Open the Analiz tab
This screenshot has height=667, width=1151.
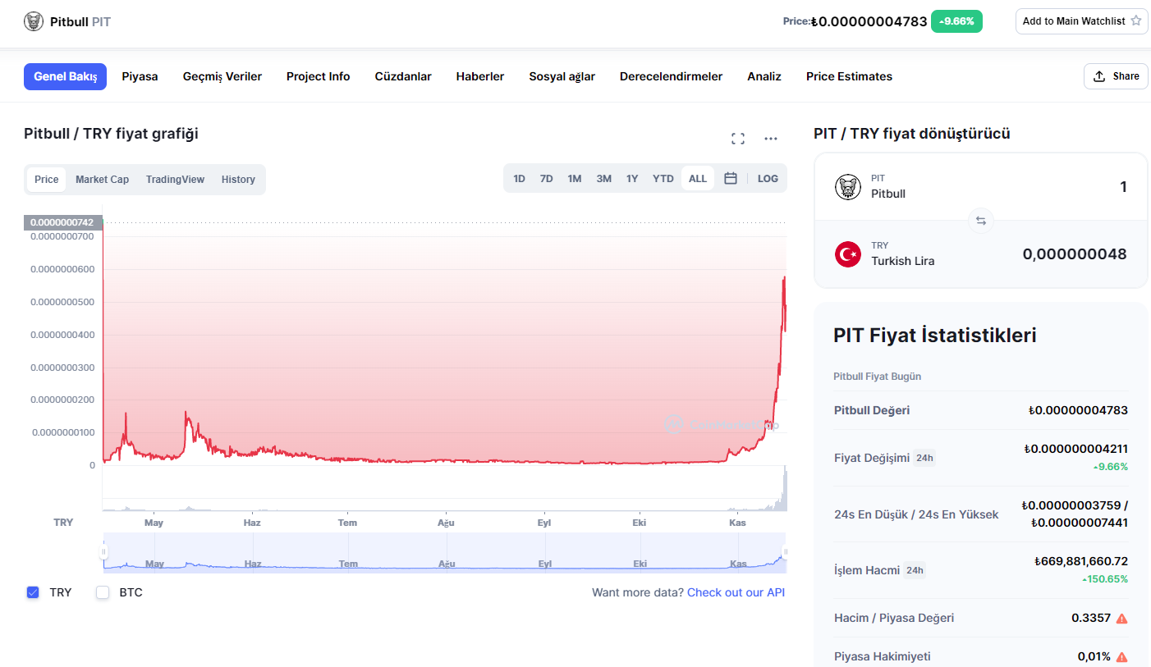coord(764,76)
